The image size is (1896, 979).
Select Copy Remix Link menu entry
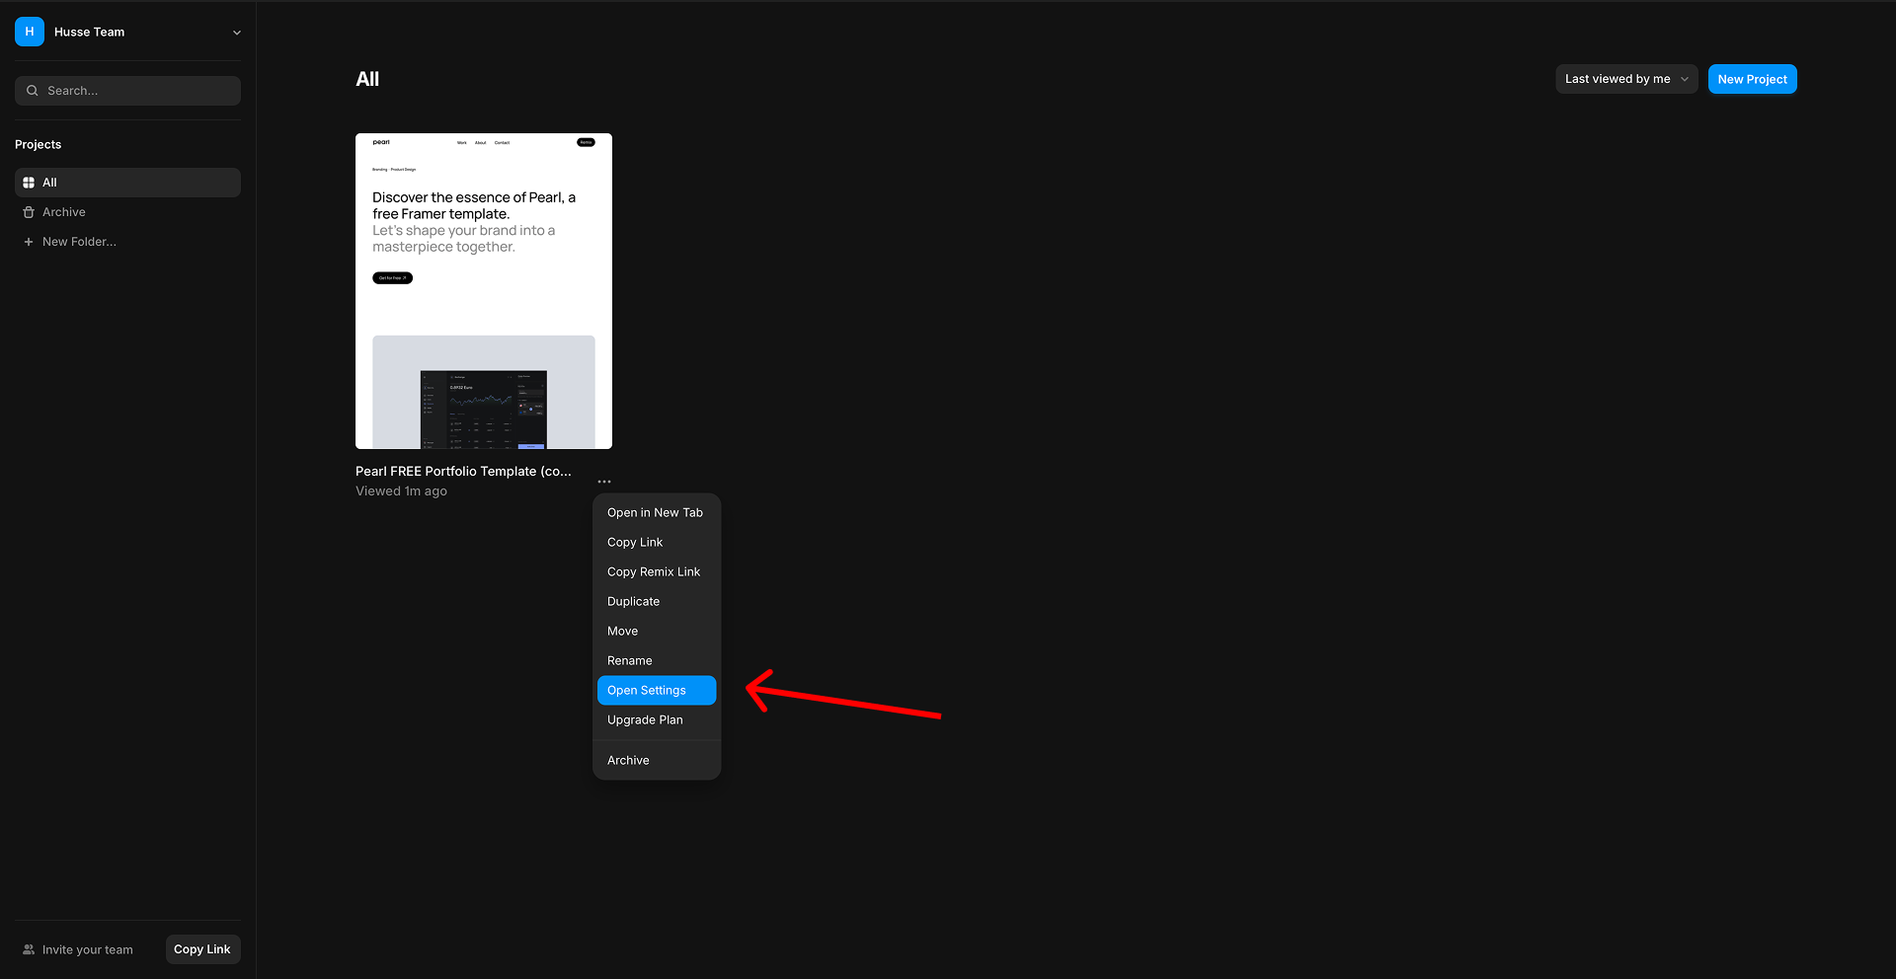pos(657,572)
